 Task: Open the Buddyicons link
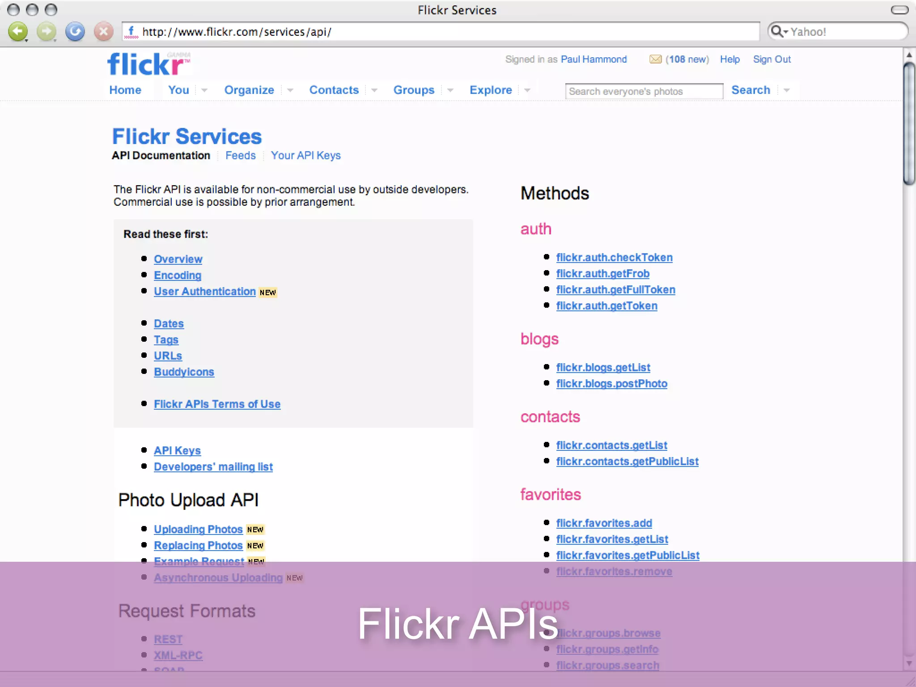pos(184,372)
